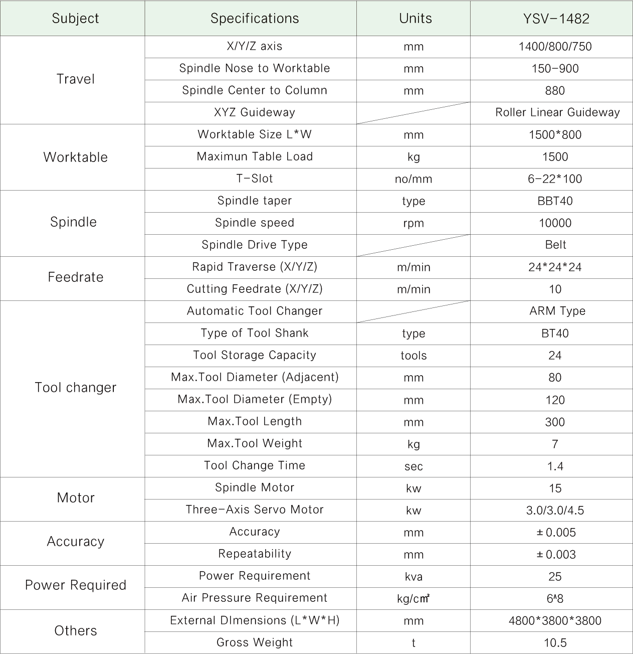Select 'Max.Tool Diameter (Adjacent)' cell

[251, 378]
